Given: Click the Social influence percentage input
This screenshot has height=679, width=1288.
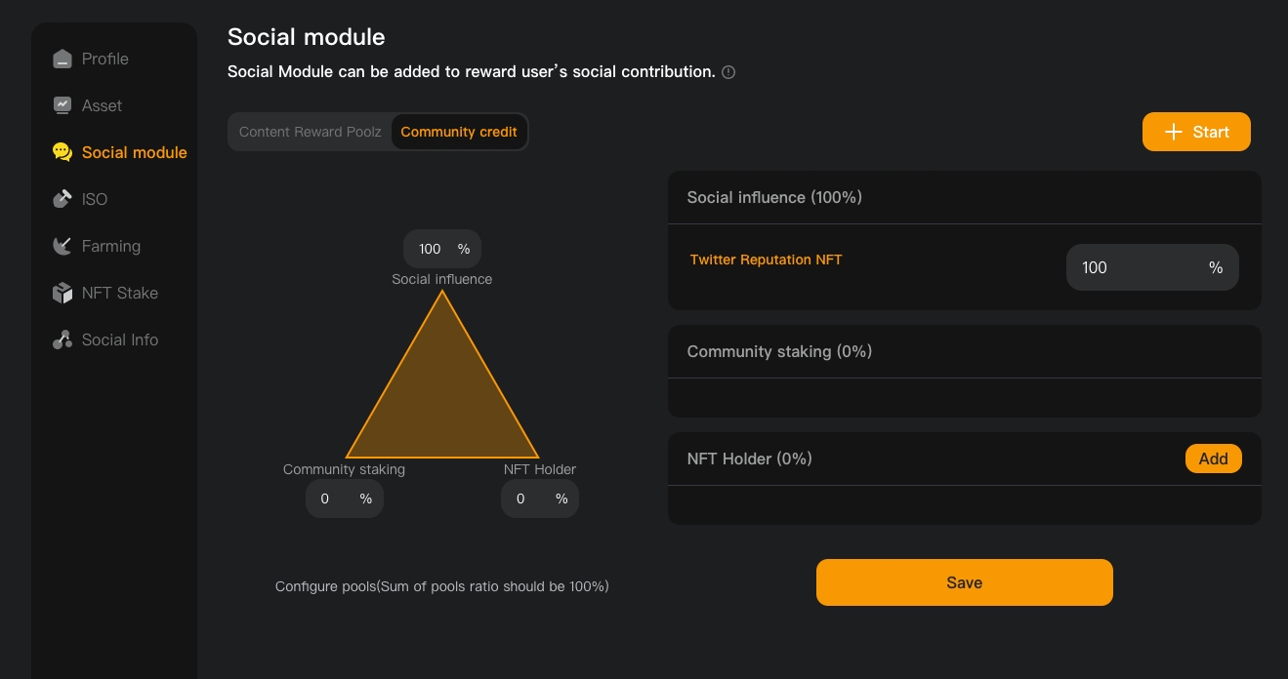Looking at the screenshot, I should [431, 249].
